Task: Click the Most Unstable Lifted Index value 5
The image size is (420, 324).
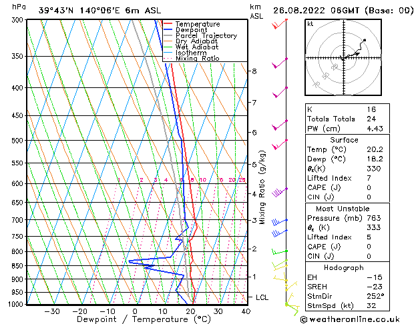Action: tap(369, 237)
